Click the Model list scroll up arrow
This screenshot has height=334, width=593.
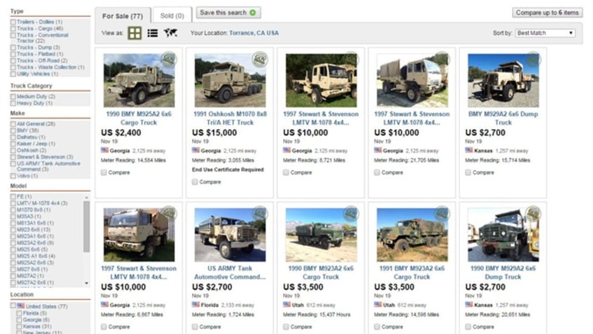point(87,197)
